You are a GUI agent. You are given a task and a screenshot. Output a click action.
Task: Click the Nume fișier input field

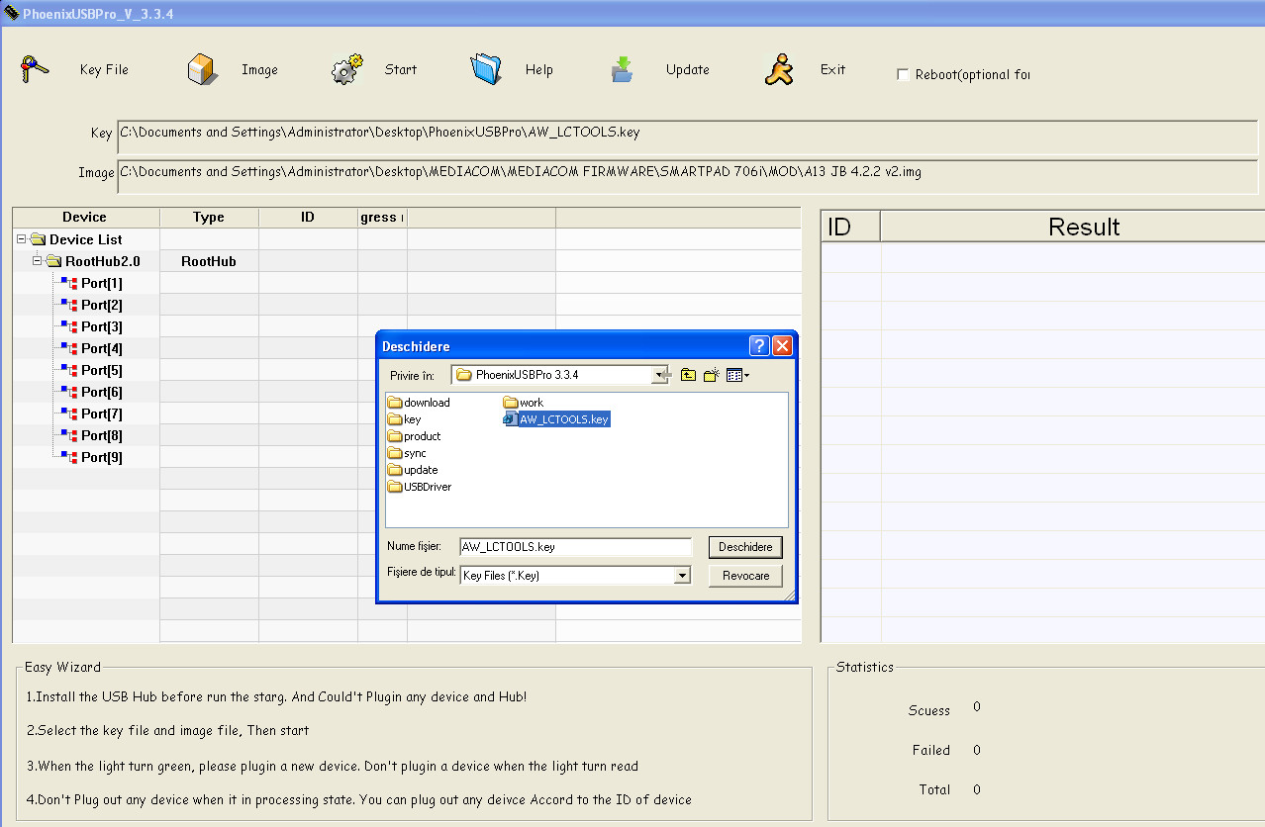(575, 547)
